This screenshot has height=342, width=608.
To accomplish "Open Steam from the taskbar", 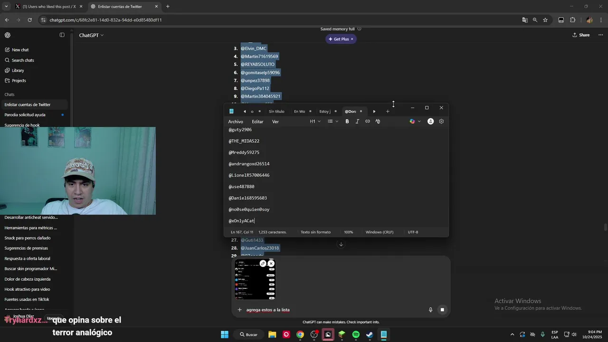I will (369, 334).
